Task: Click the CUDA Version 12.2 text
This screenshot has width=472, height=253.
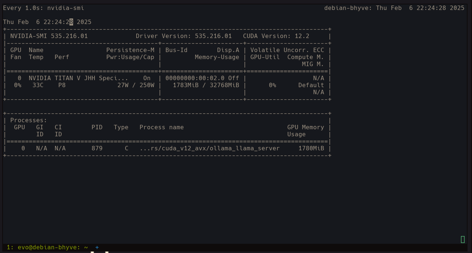Action: [276, 36]
